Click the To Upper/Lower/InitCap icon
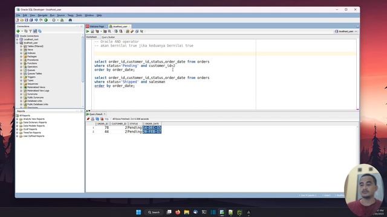Screen dimensions: 387x217 coord(141,31)
